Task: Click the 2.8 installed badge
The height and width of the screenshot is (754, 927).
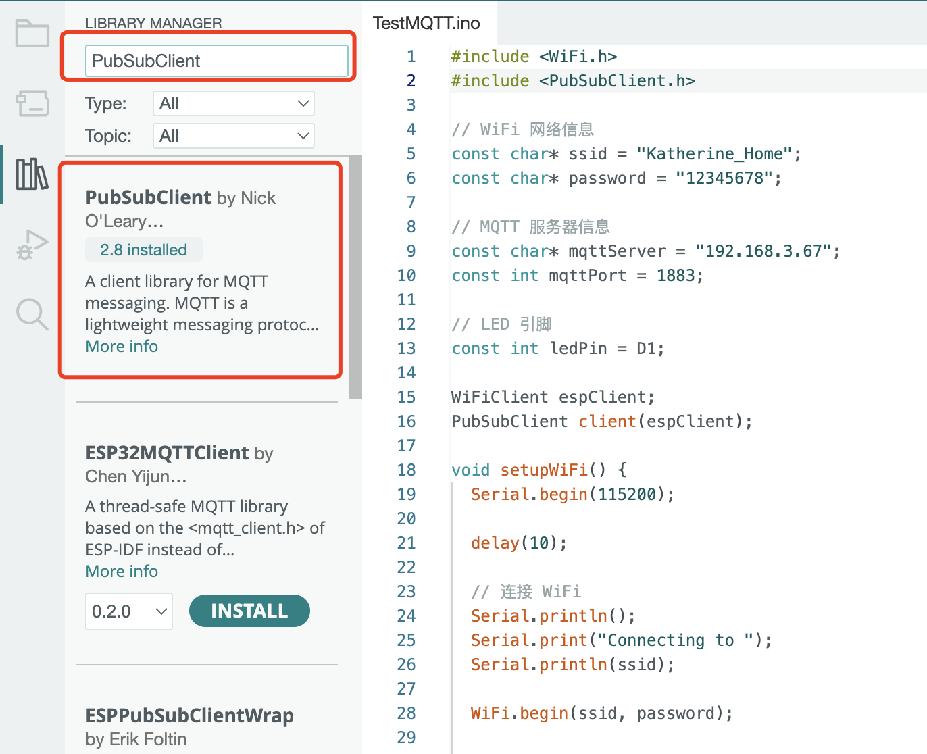Action: 143,250
